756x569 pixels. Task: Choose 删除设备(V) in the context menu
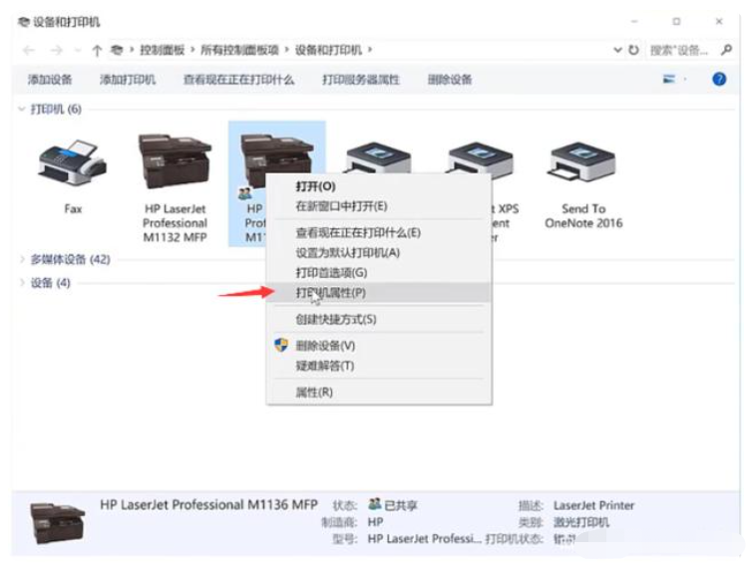tap(325, 346)
